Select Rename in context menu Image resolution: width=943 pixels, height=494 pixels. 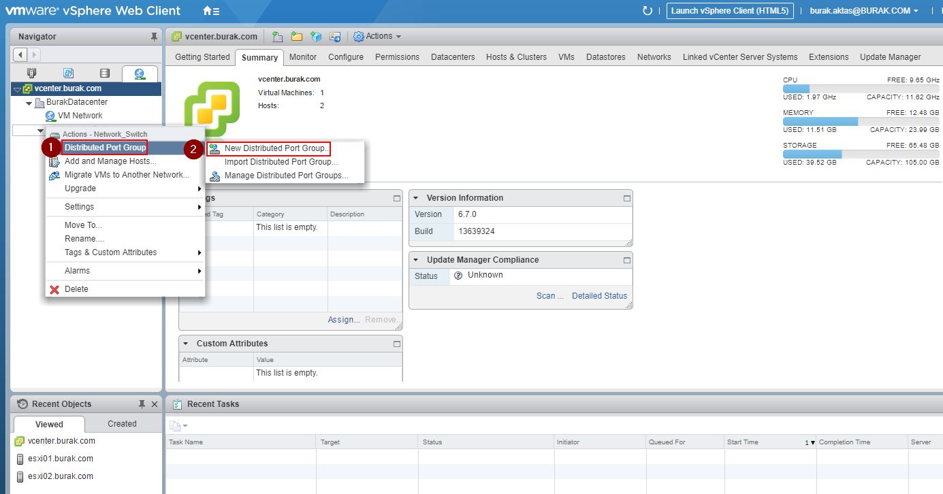coord(84,239)
